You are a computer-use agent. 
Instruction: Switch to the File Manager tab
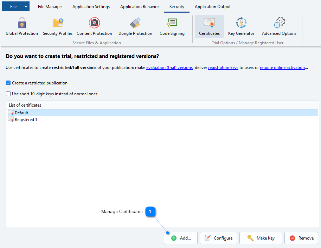tap(50, 7)
